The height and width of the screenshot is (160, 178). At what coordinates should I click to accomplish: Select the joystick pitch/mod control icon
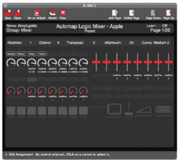point(129,109)
